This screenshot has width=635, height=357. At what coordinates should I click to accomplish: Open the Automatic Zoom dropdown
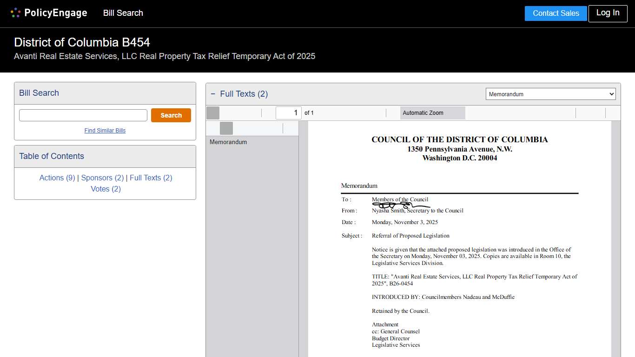(x=432, y=112)
